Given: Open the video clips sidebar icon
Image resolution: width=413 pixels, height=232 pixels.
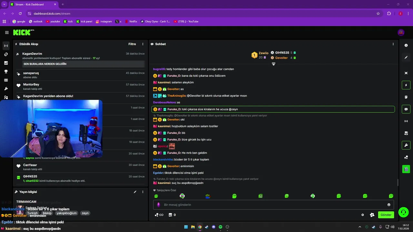Looking at the screenshot, I should (x=6, y=80).
